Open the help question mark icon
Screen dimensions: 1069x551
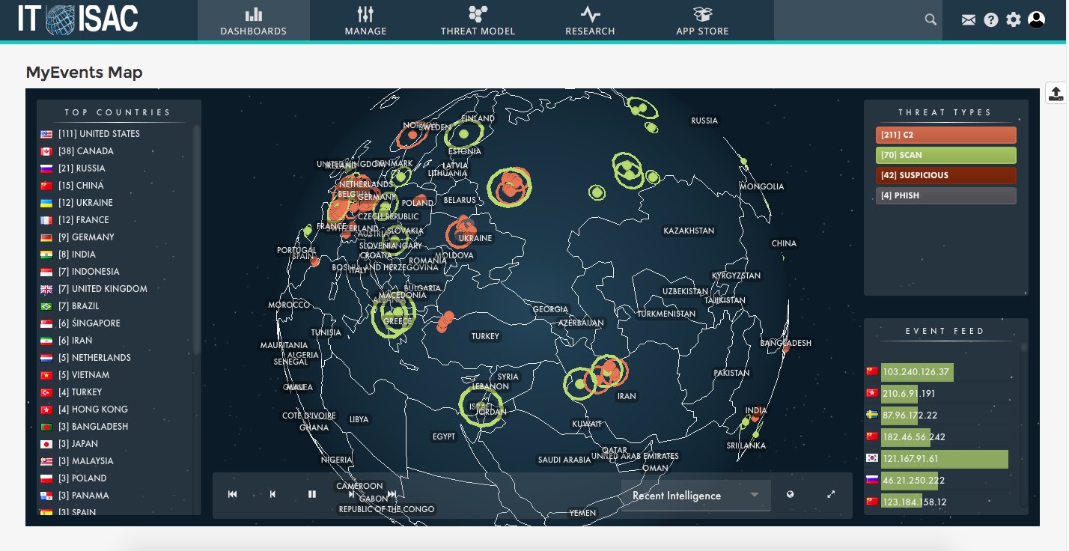pyautogui.click(x=991, y=20)
